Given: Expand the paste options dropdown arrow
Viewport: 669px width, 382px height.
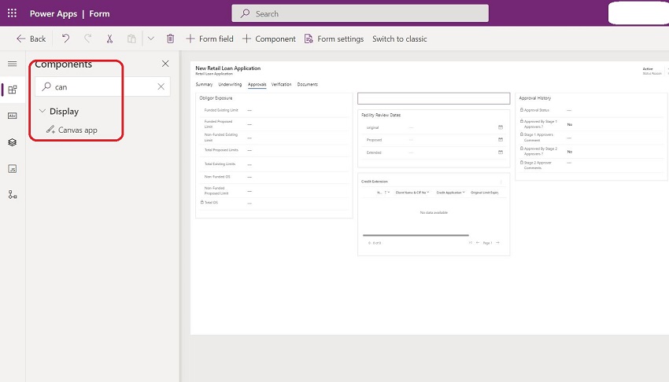Looking at the screenshot, I should point(150,39).
